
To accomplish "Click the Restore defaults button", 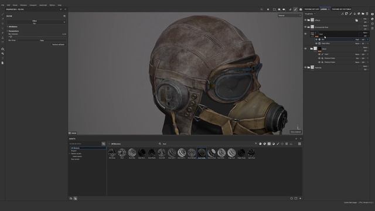I will 59,45.
